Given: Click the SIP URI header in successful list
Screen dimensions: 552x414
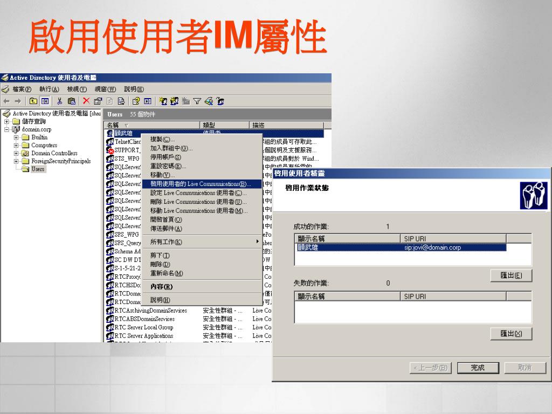Looking at the screenshot, I should pyautogui.click(x=453, y=239).
